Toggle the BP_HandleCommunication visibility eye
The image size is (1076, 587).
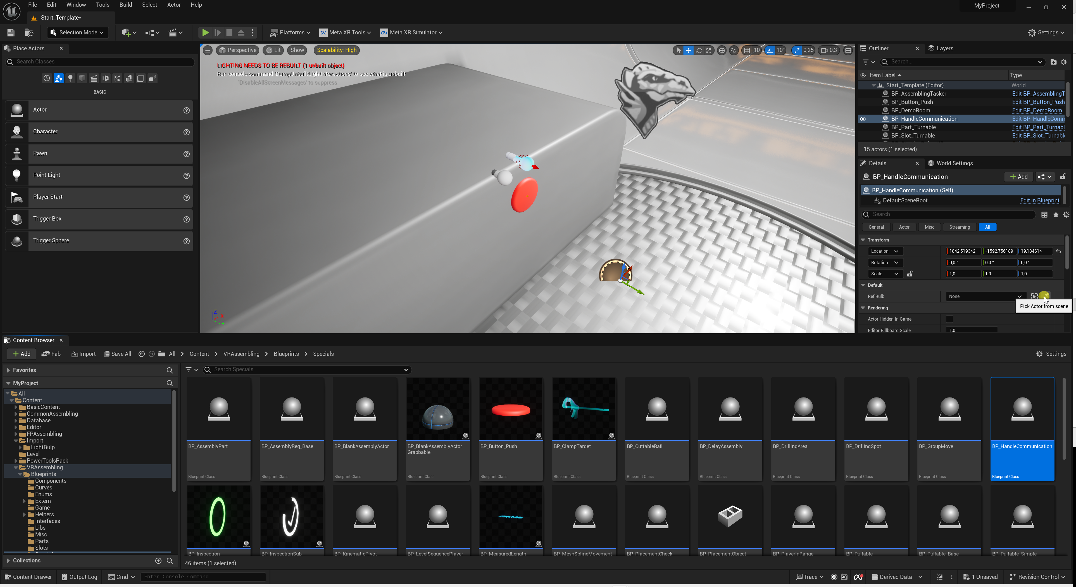863,119
